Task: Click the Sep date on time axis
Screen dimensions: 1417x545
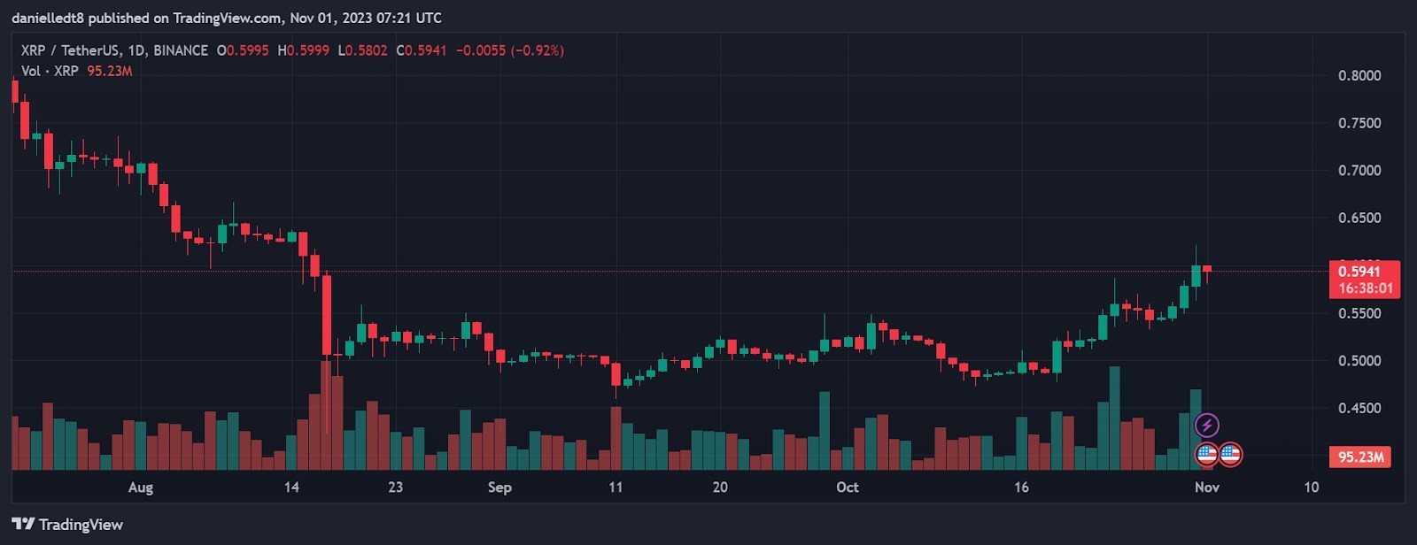Action: click(499, 487)
